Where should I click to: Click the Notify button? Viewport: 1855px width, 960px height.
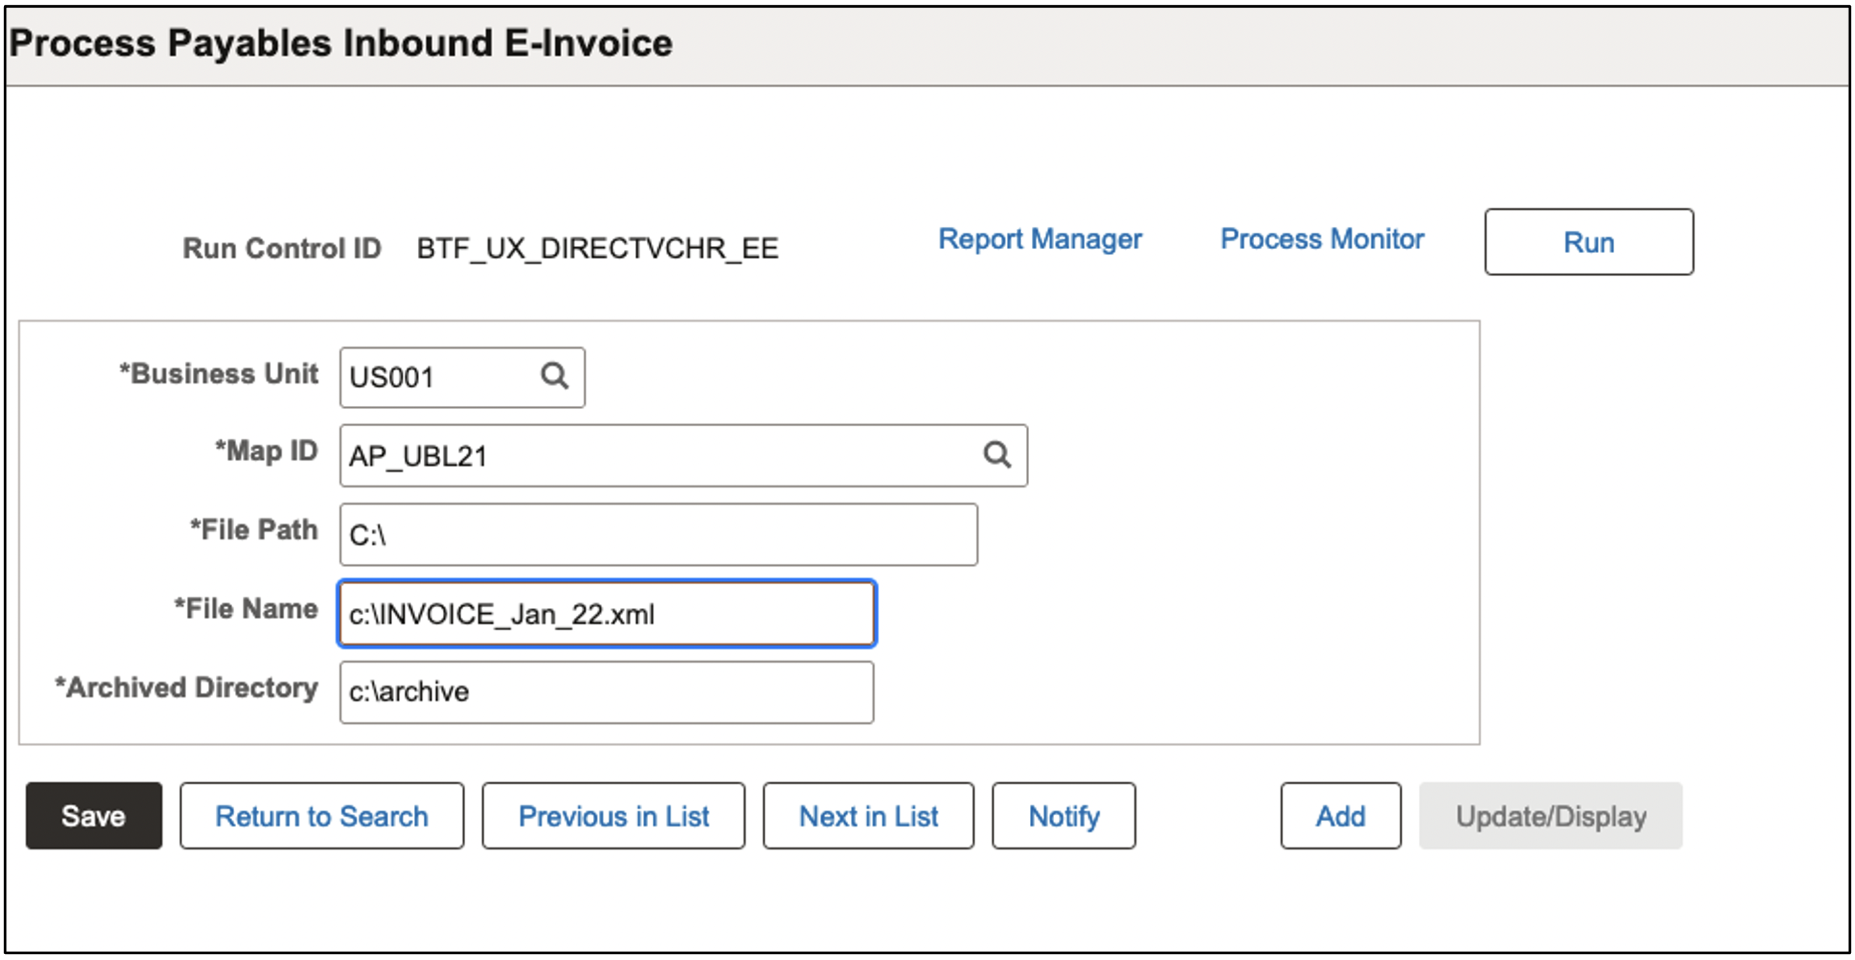(1063, 815)
